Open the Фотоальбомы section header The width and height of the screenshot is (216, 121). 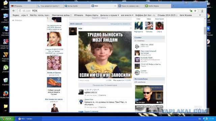click(149, 79)
